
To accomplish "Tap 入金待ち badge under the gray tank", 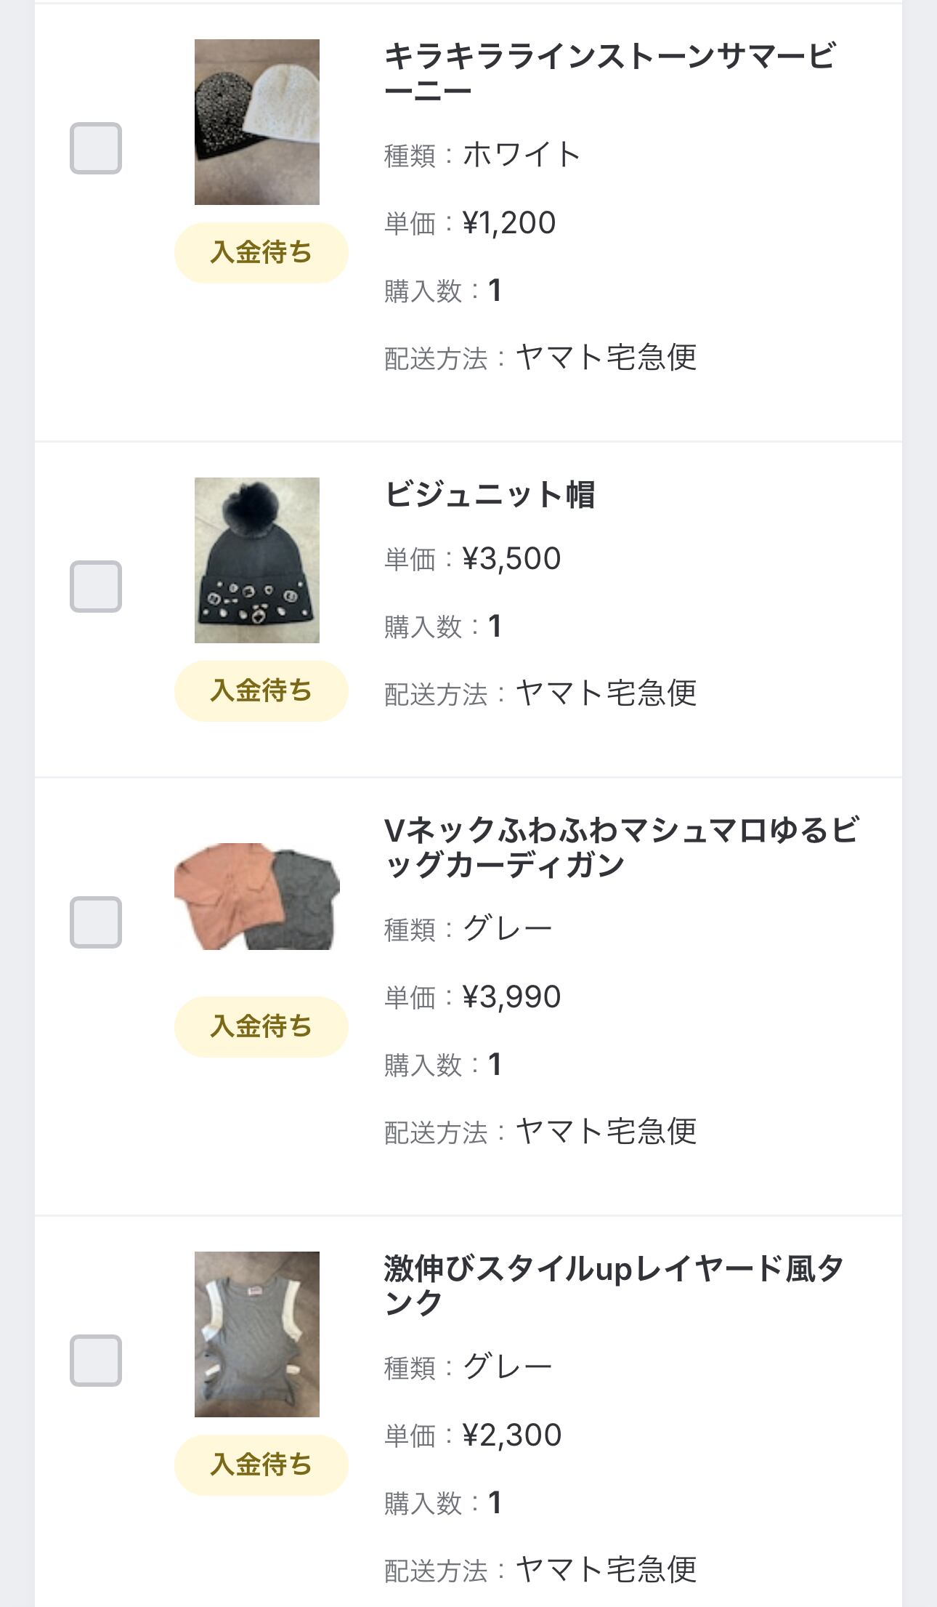I will click(261, 1465).
